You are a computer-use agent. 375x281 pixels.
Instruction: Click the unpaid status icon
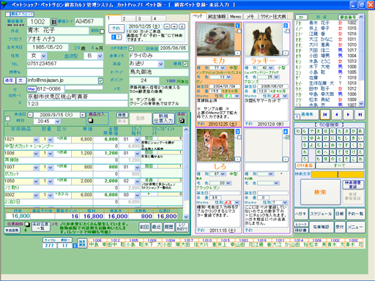182,120
